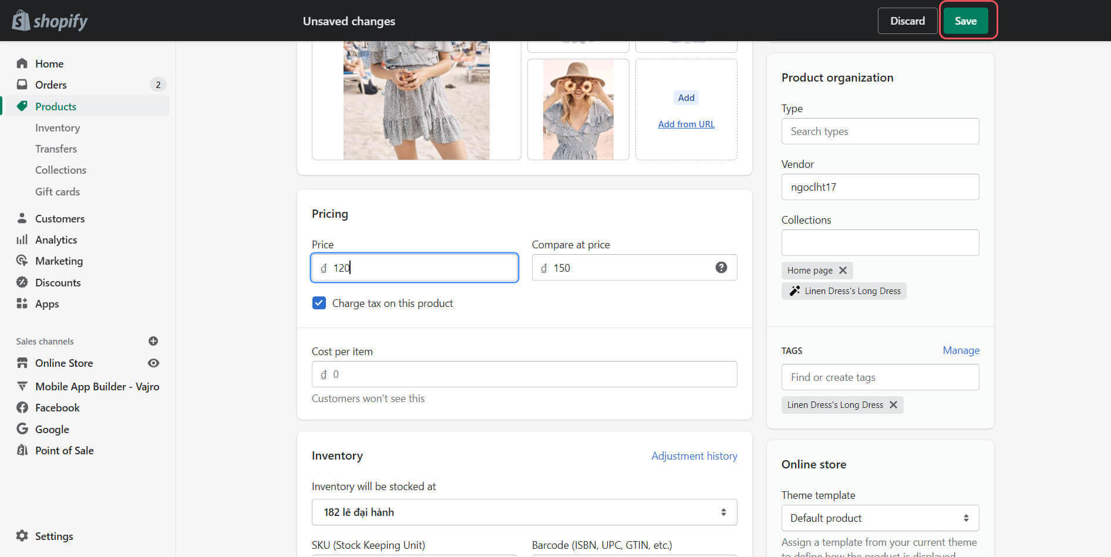Remove Linen Dress's Long Dress tag
This screenshot has width=1111, height=557.
[893, 404]
